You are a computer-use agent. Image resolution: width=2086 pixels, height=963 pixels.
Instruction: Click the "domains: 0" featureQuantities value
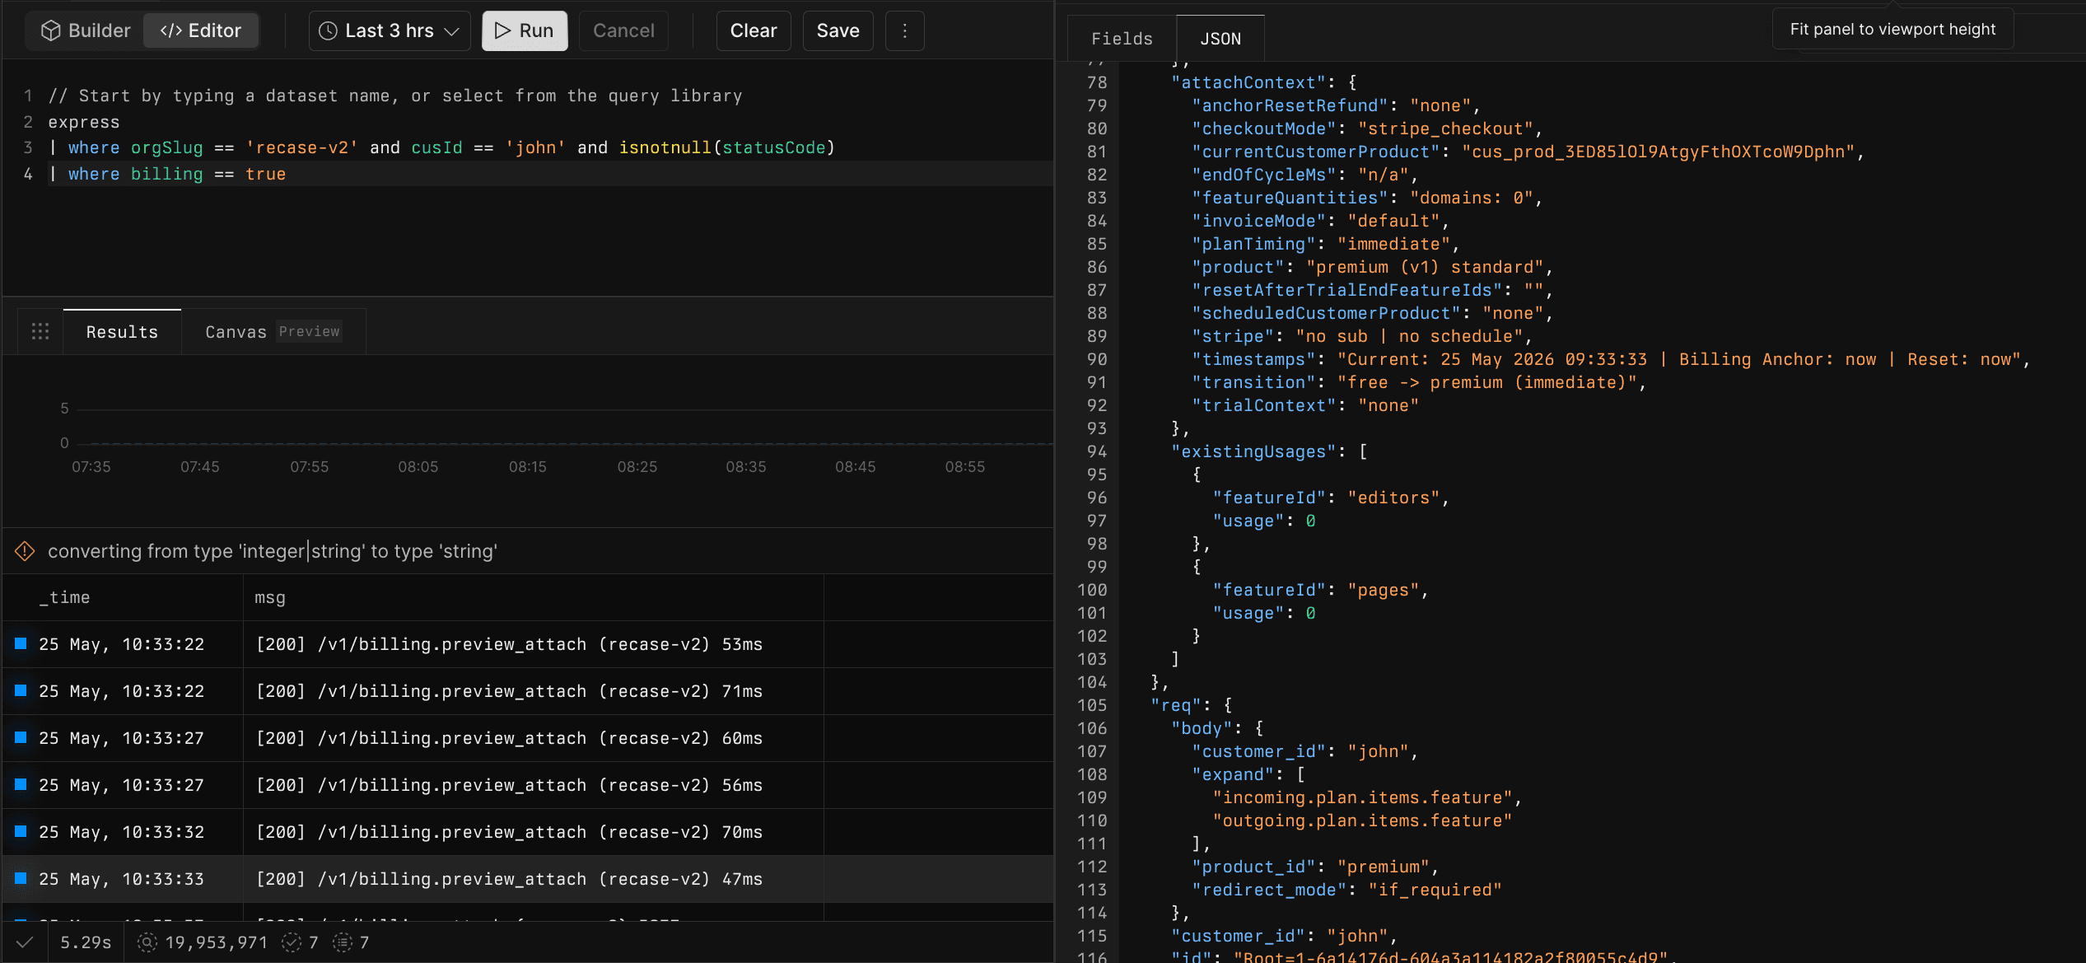[x=1471, y=198]
